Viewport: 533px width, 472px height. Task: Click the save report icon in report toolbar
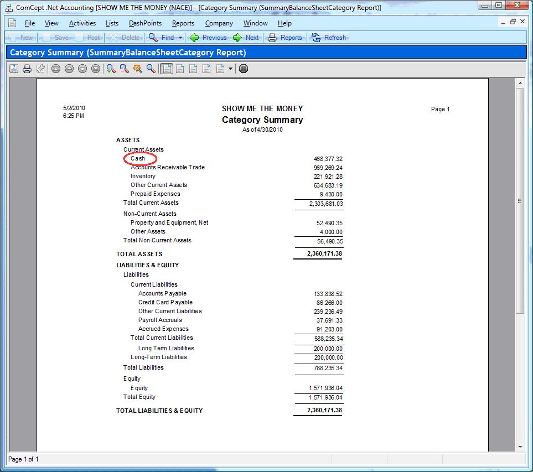14,69
